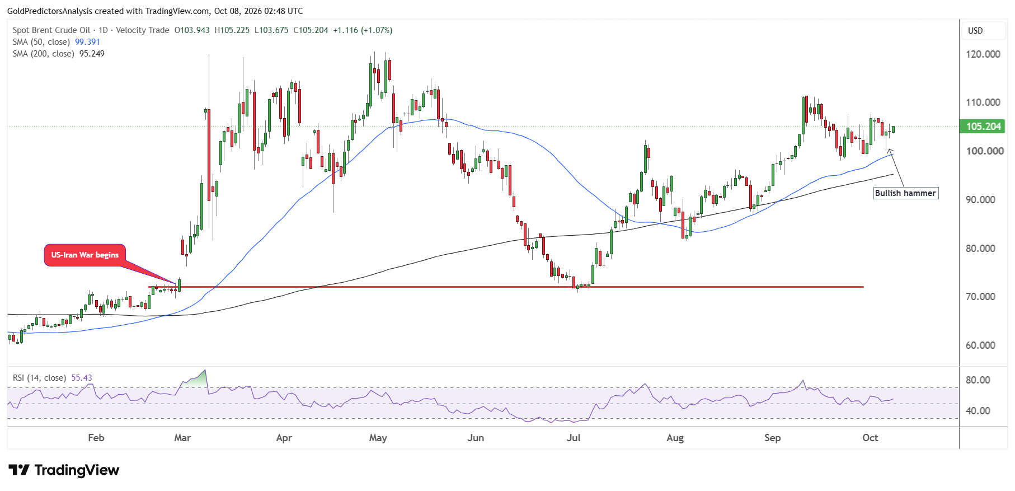Click the RSI 80.00 axis label
This screenshot has height=491, width=1015.
click(978, 380)
